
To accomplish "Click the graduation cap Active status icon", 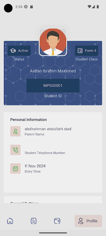I will (x=13, y=51).
